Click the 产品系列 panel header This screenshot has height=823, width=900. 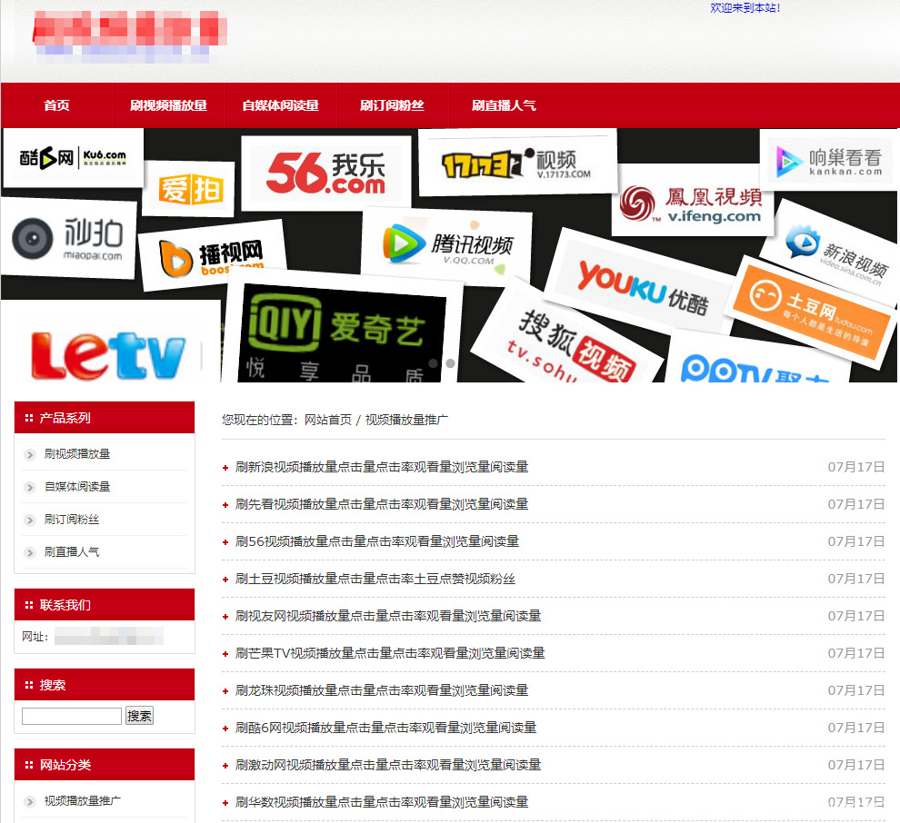pos(105,418)
